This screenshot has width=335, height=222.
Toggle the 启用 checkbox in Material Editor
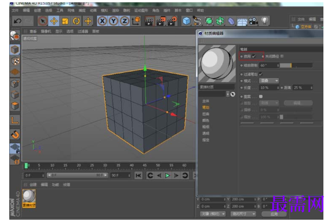point(254,56)
